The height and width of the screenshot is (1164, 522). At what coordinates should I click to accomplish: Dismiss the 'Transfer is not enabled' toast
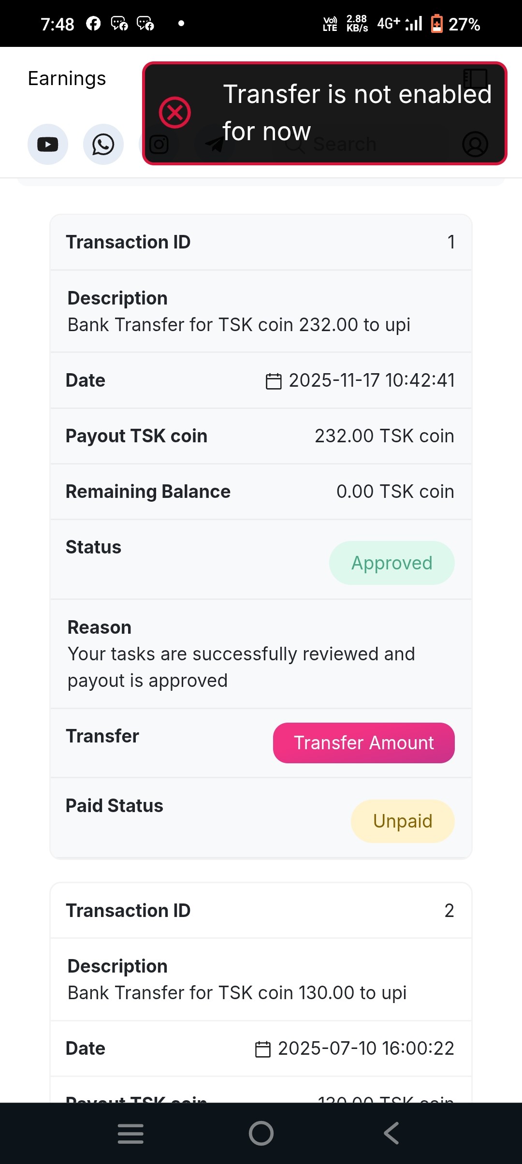pyautogui.click(x=324, y=113)
